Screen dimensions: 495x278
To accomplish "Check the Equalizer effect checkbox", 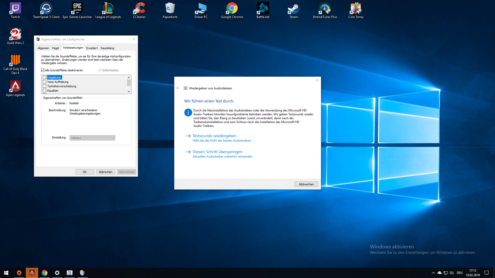I will pos(45,91).
